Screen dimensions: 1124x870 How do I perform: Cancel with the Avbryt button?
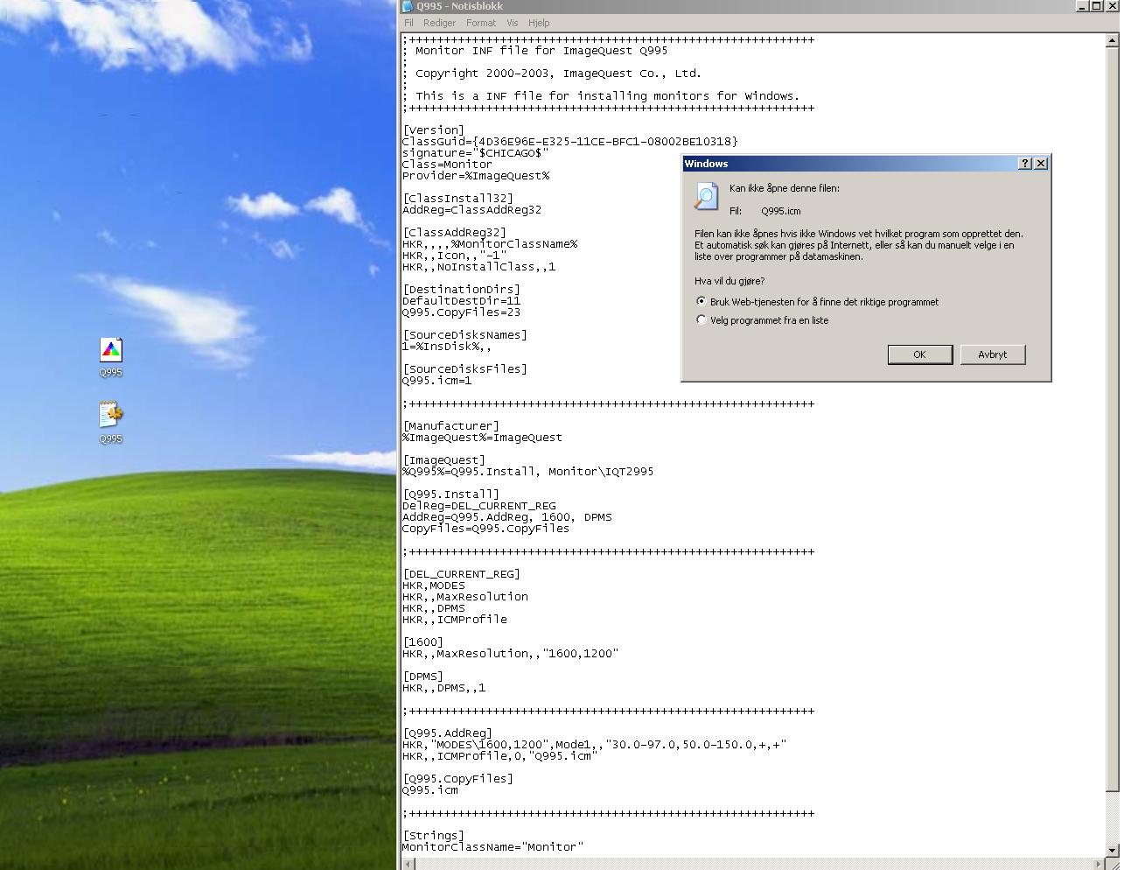point(992,354)
